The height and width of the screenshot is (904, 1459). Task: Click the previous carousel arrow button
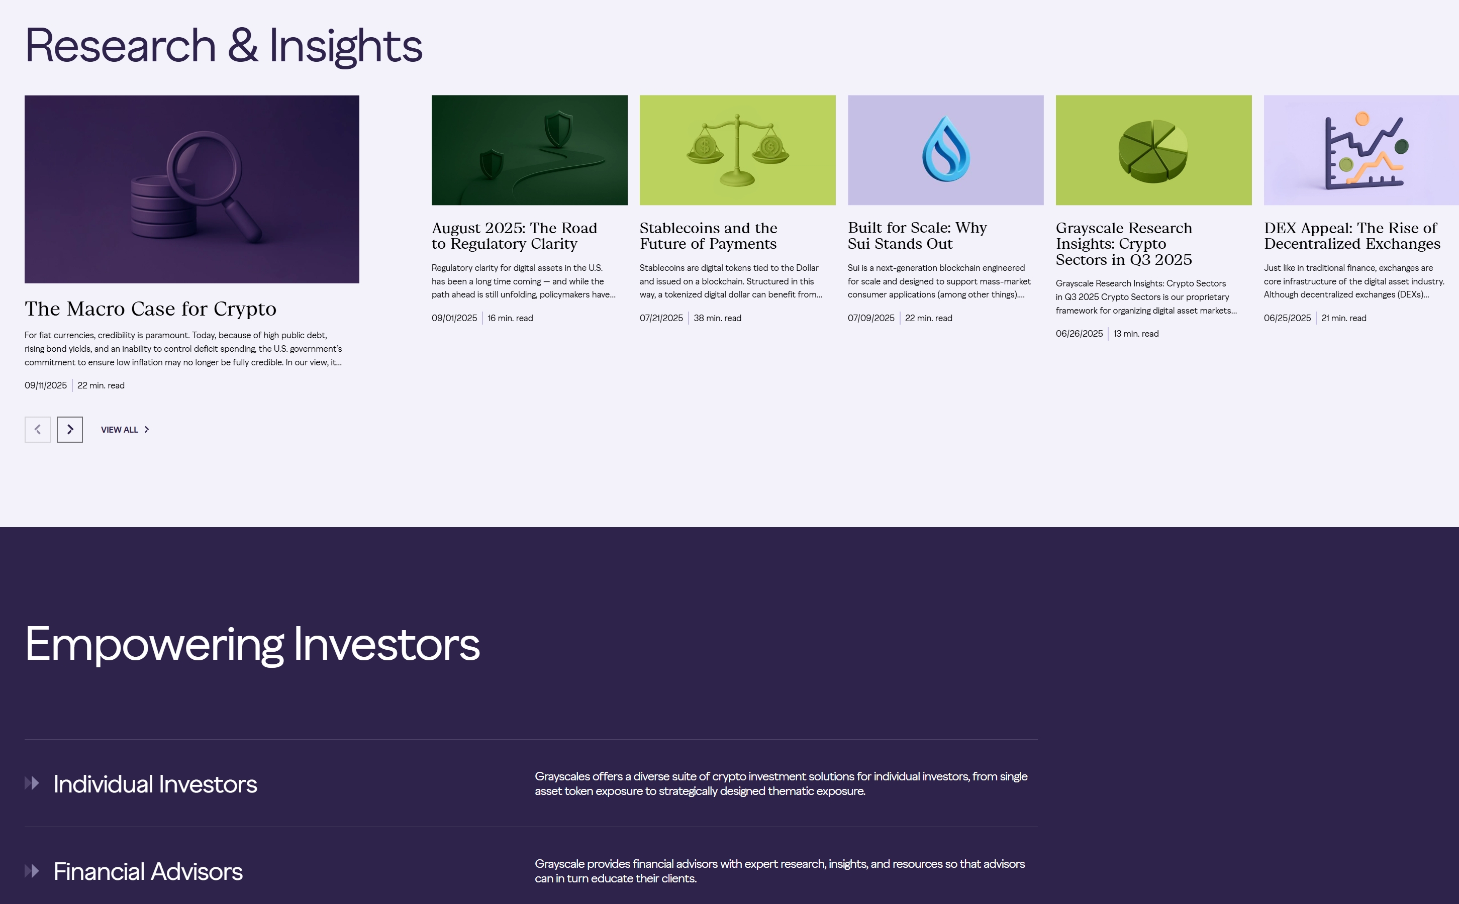click(38, 429)
